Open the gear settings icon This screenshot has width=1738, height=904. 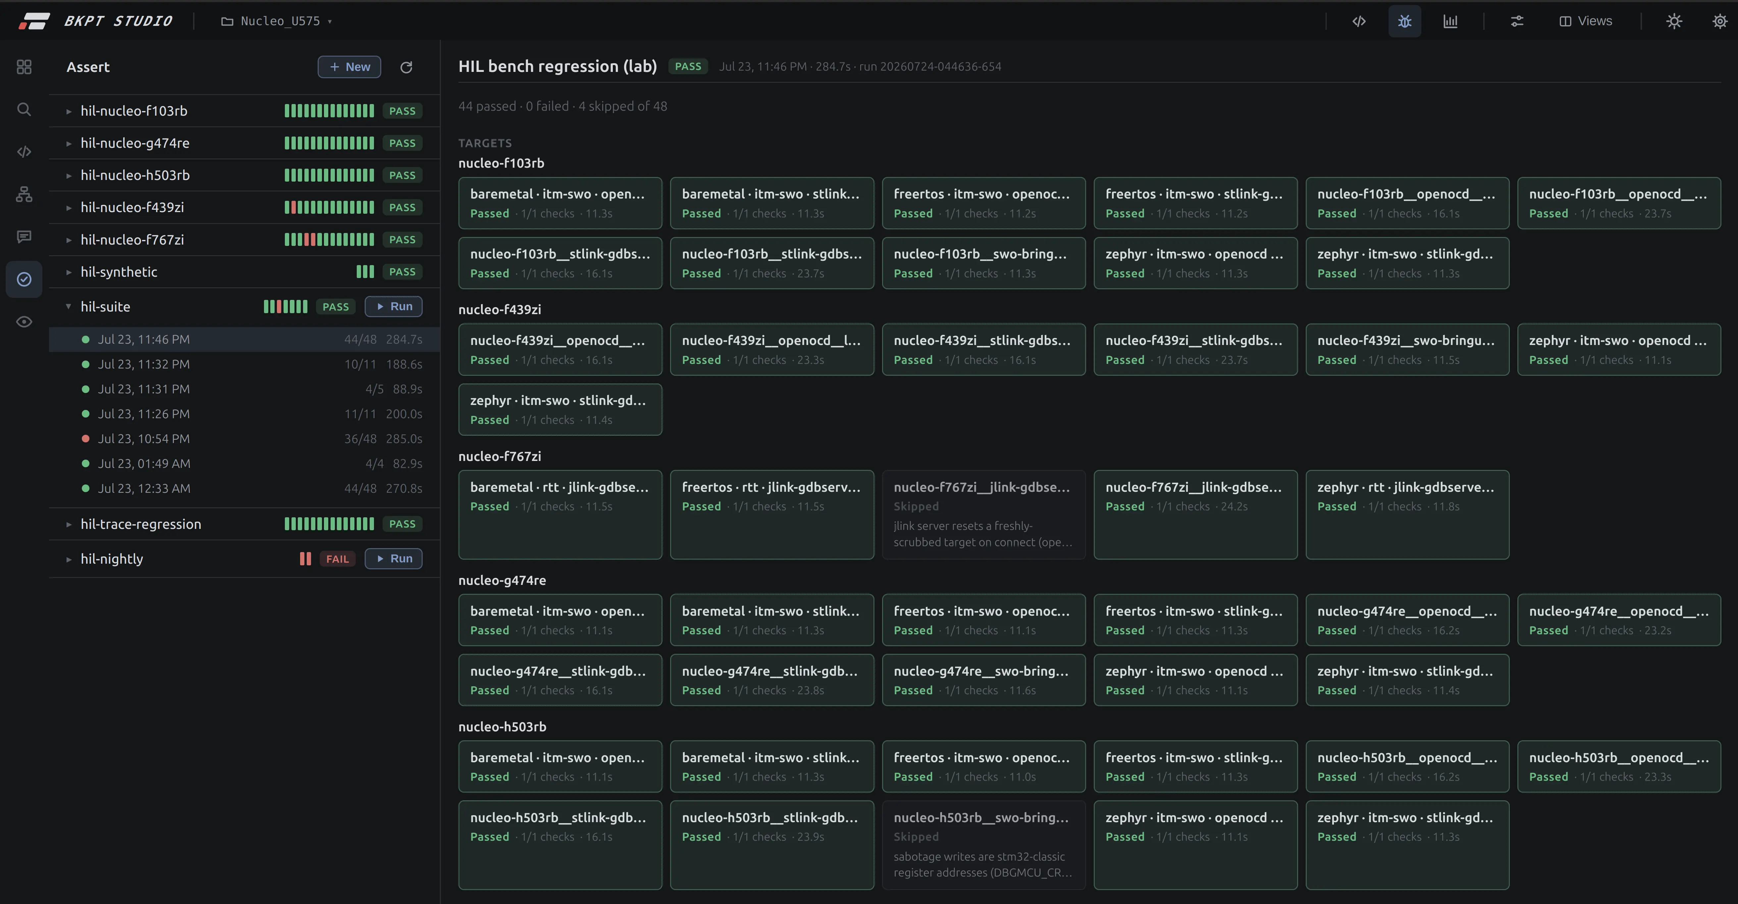(1720, 21)
